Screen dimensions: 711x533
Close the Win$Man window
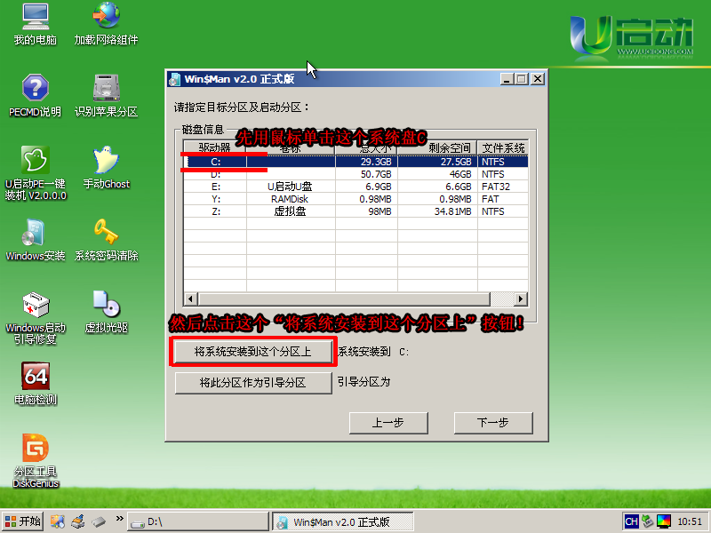click(x=538, y=79)
